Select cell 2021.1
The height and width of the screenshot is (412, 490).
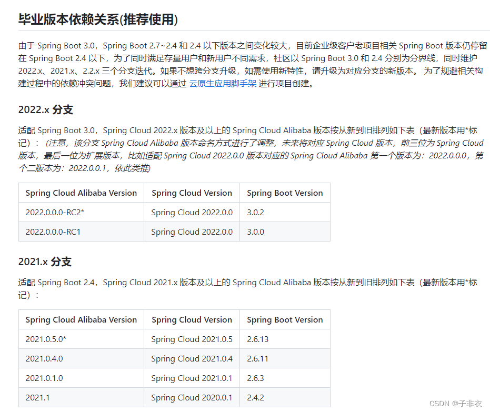[x=81, y=397]
